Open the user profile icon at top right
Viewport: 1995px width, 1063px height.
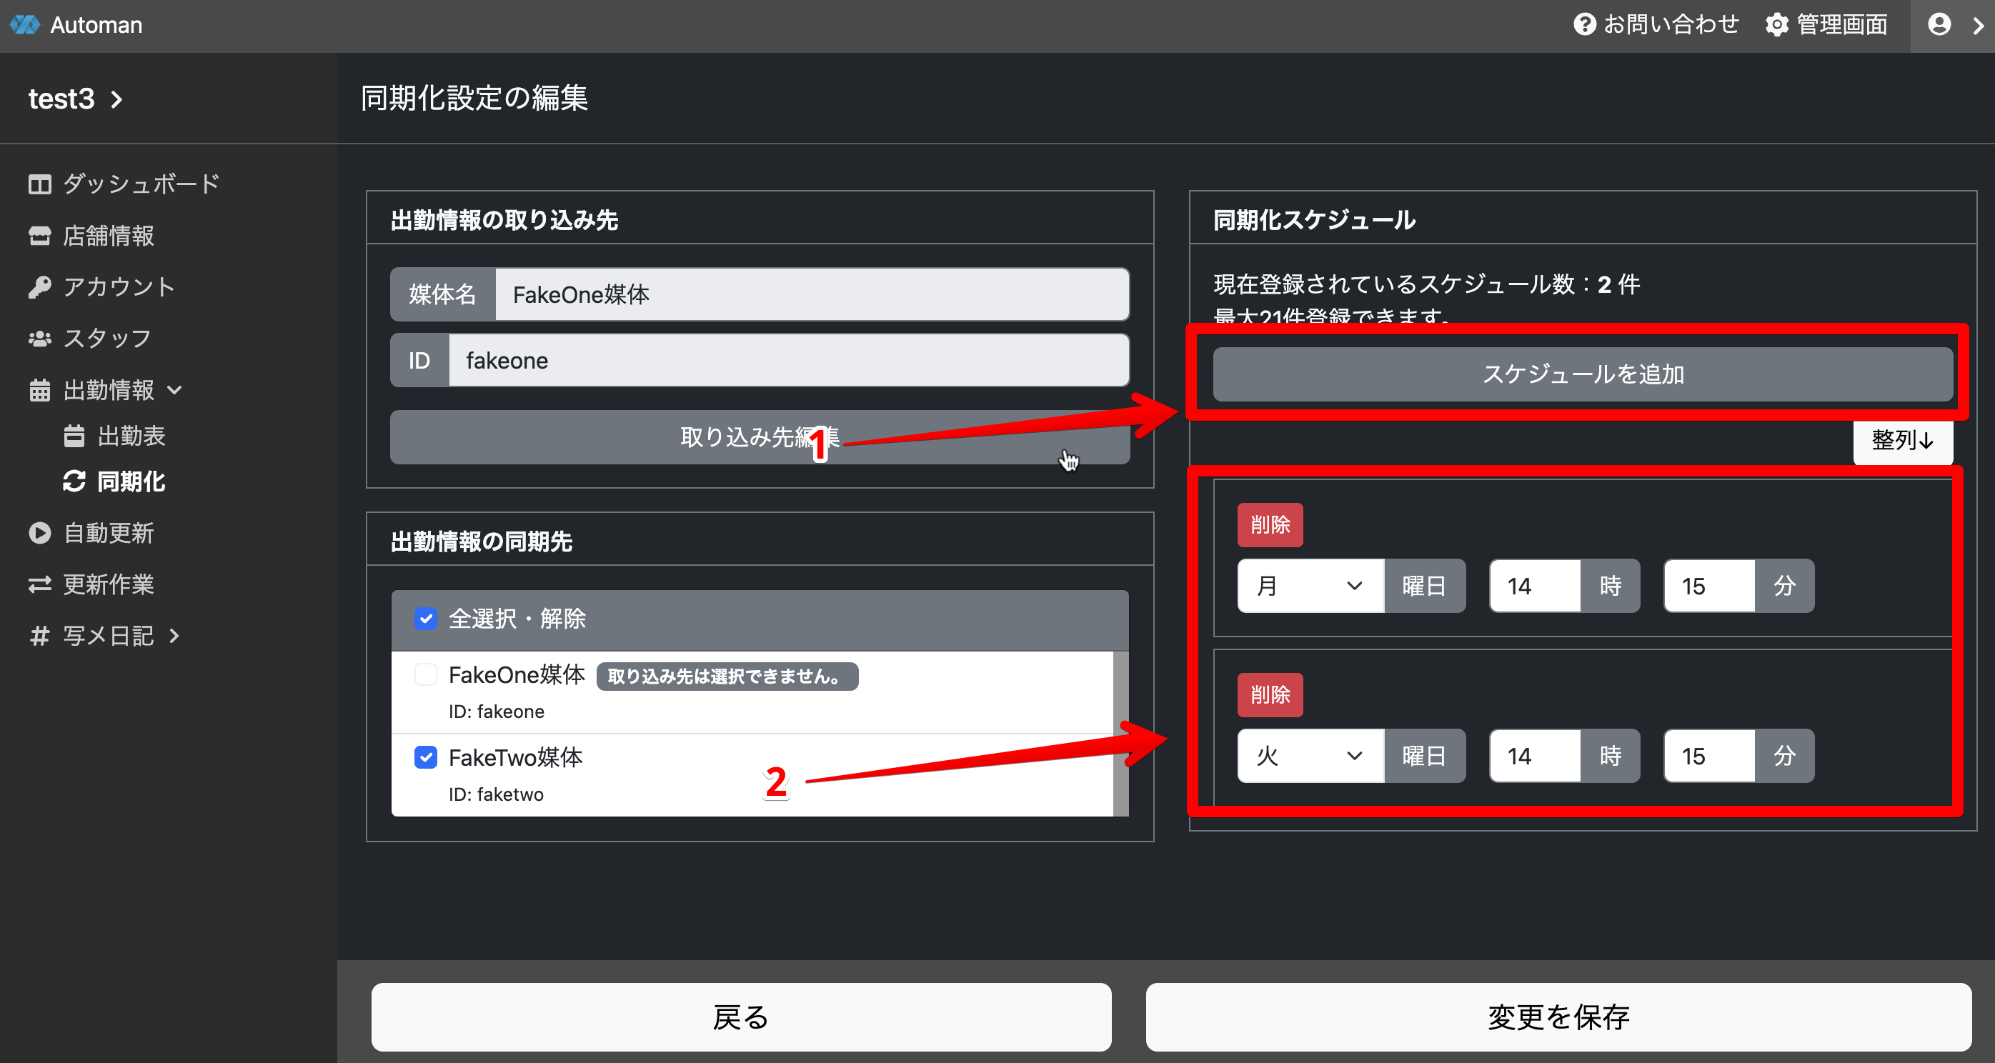[1939, 25]
